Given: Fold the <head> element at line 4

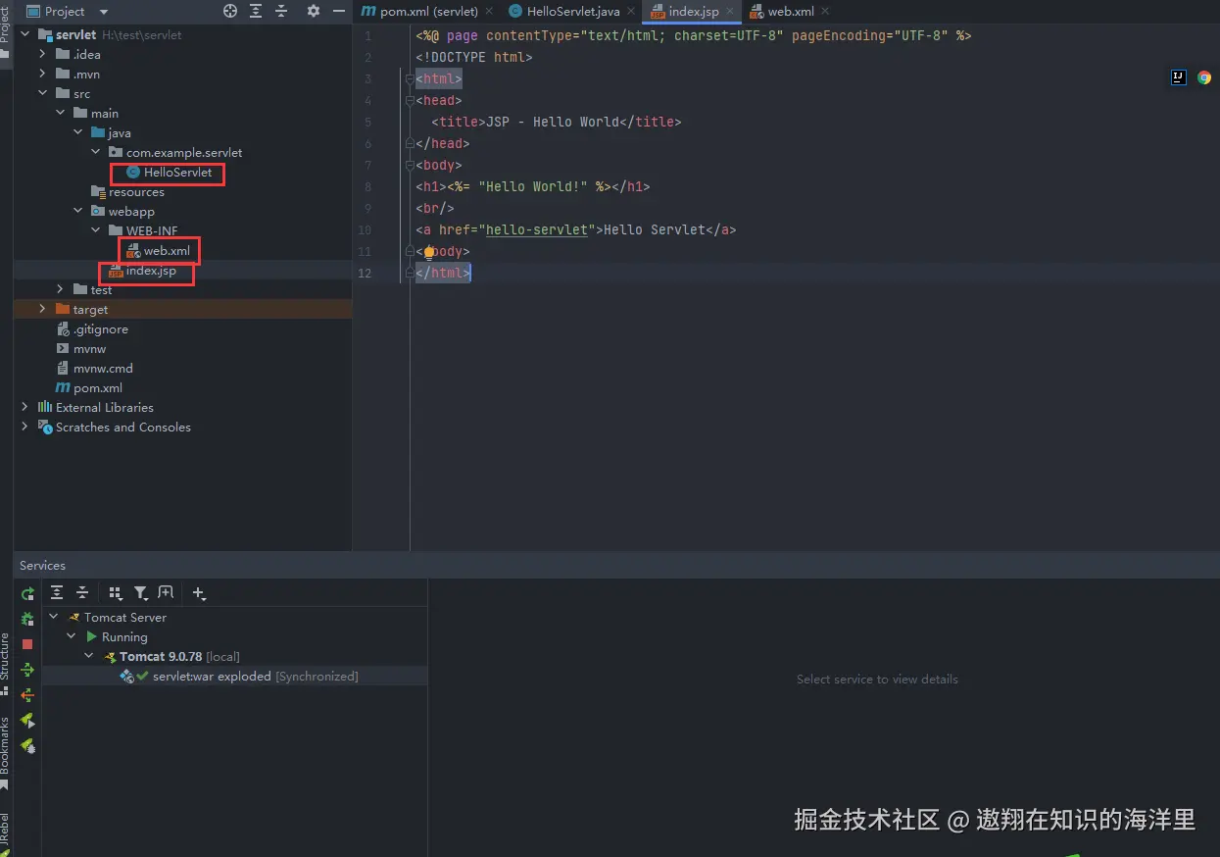Looking at the screenshot, I should (x=410, y=100).
